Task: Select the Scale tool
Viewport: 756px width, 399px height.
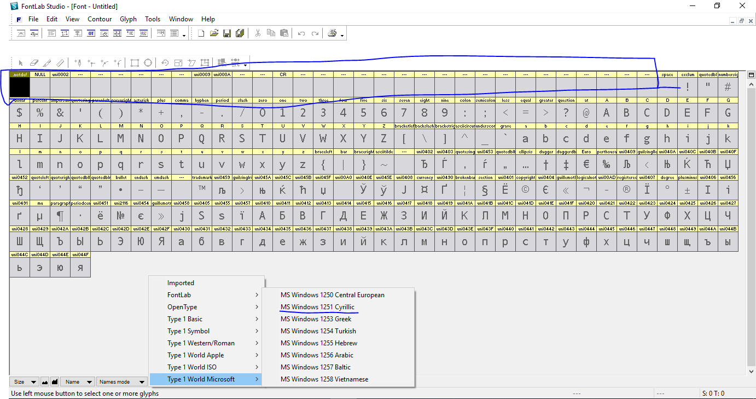Action: click(x=178, y=63)
